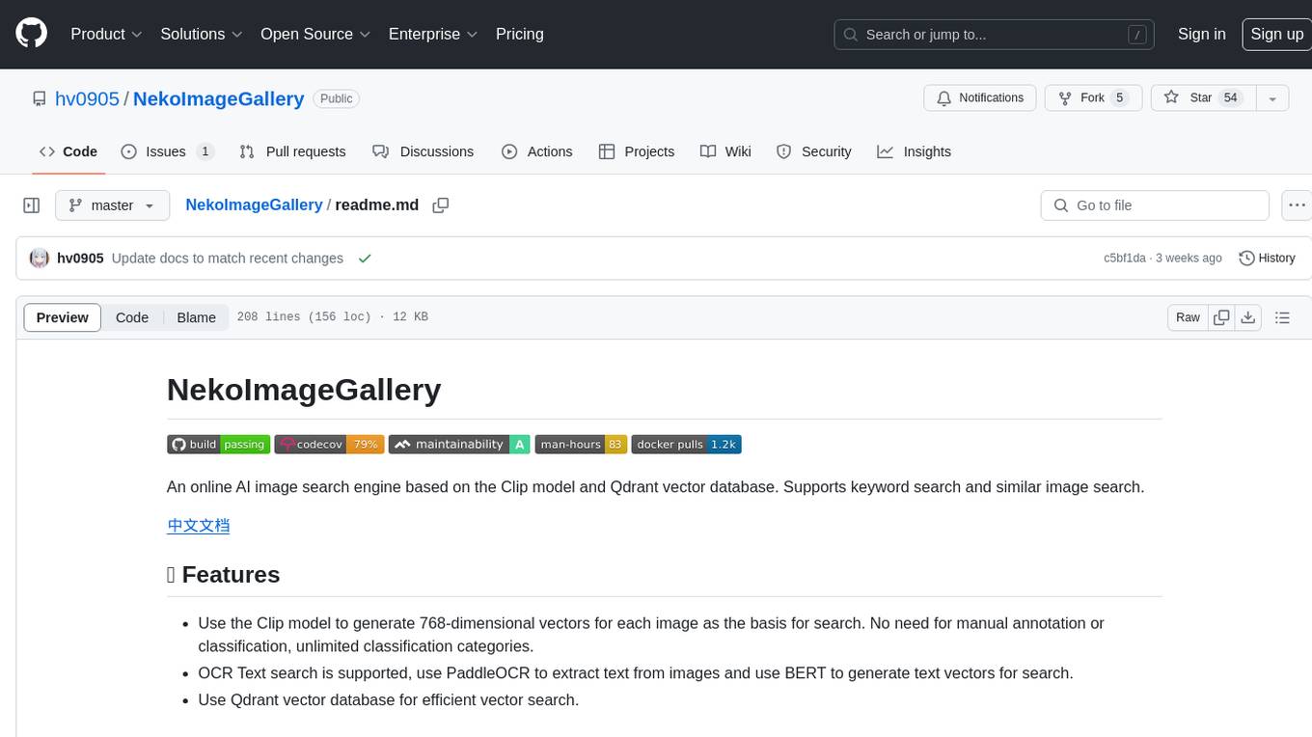Image resolution: width=1312 pixels, height=737 pixels.
Task: Focus the Go to file input
Action: [x=1155, y=205]
